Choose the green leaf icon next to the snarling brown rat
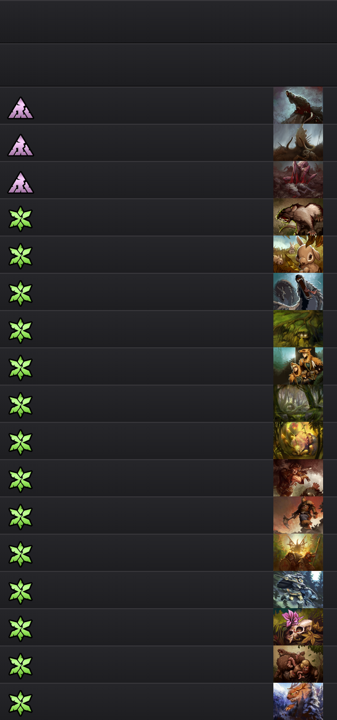This screenshot has width=337, height=720. pyautogui.click(x=21, y=219)
